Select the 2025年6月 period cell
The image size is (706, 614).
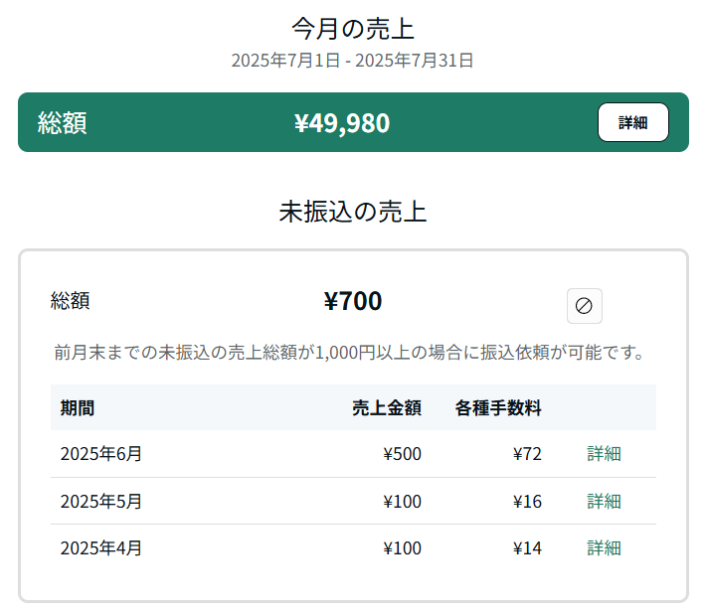101,454
